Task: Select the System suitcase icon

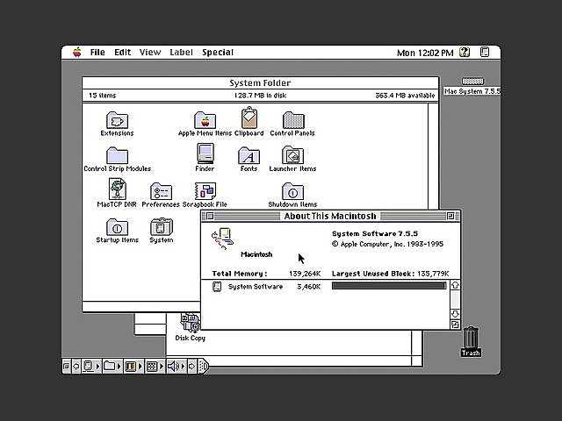Action: 162,226
